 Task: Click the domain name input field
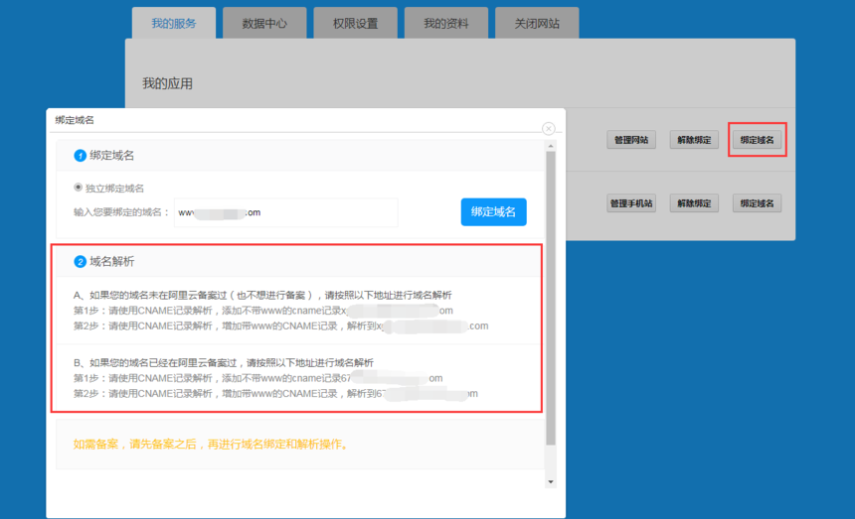coord(285,212)
